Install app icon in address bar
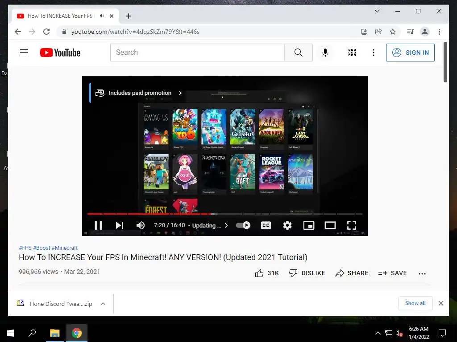 pyautogui.click(x=364, y=32)
